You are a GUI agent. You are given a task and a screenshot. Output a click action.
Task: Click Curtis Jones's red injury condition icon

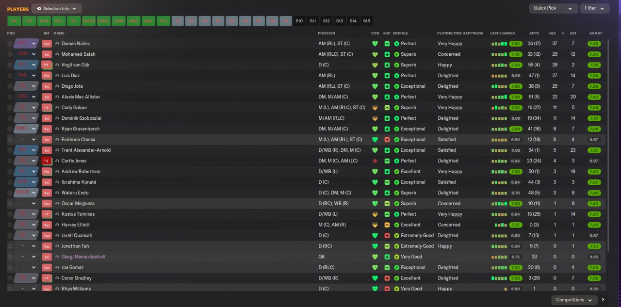pos(375,161)
